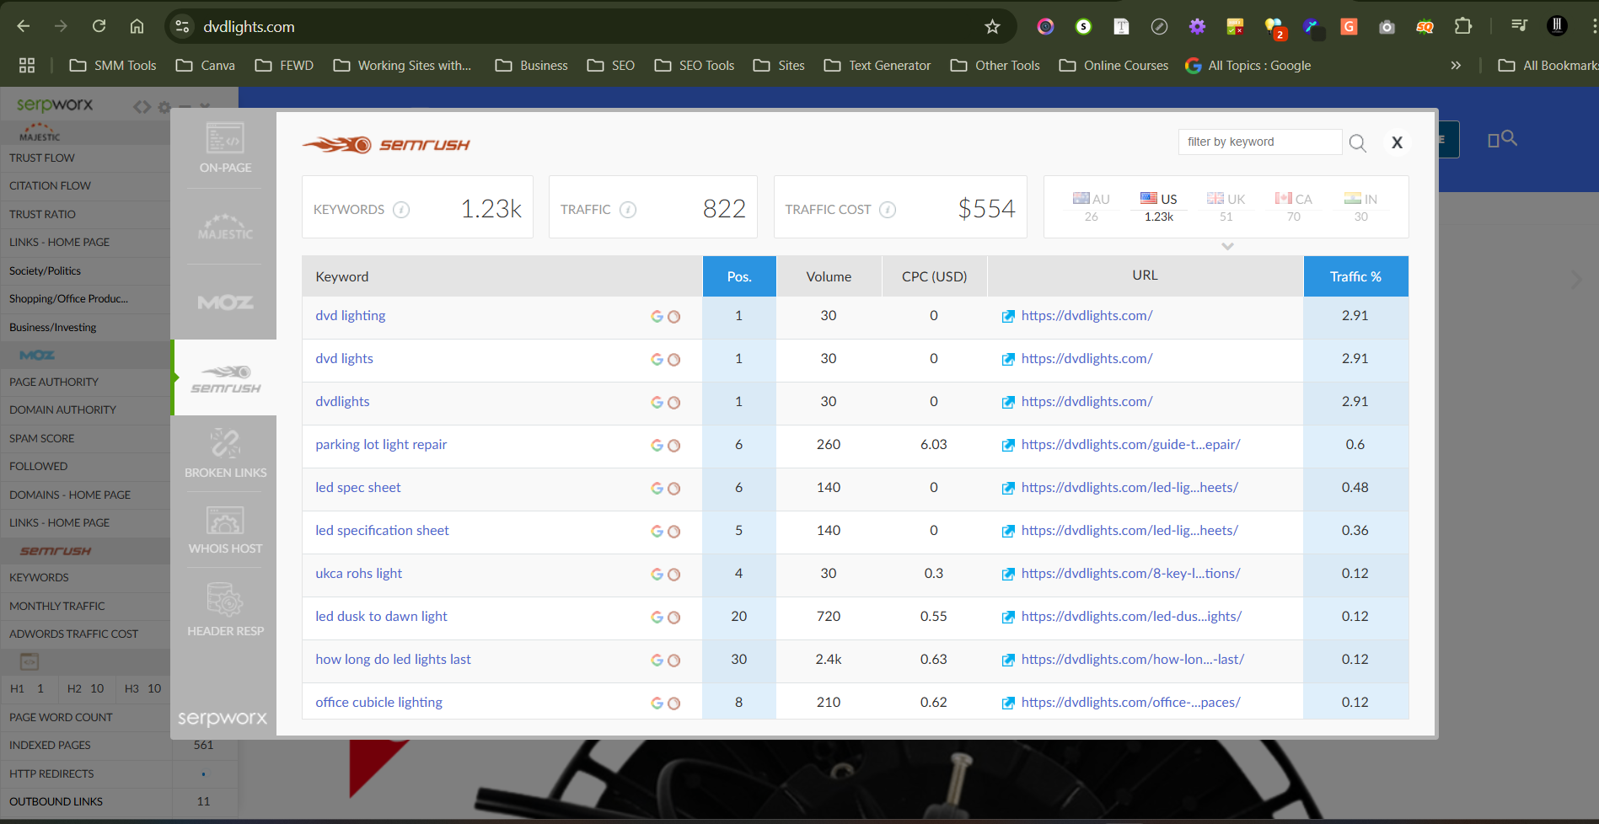
Task: Open the BROKEN LINKS tab
Action: (225, 452)
